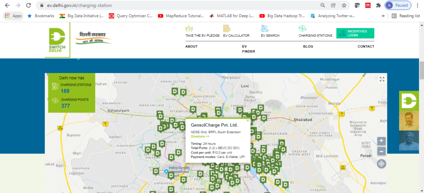This screenshot has width=424, height=193.
Task: Open the EV Calculator
Action: pos(236,31)
